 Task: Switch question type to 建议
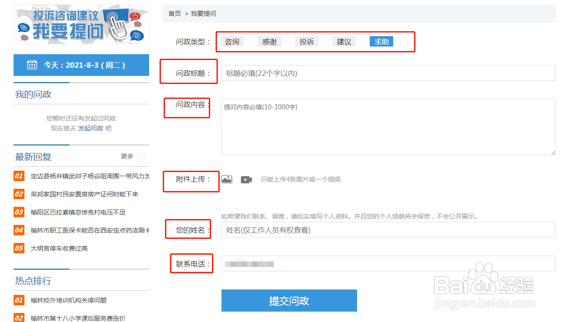(344, 41)
